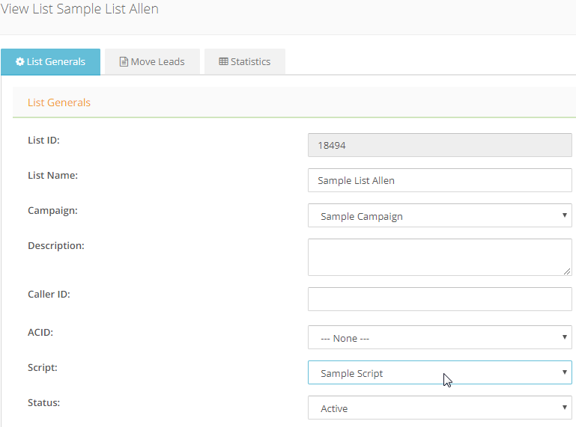
Task: Click the document icon beside Move Leads
Action: point(124,61)
